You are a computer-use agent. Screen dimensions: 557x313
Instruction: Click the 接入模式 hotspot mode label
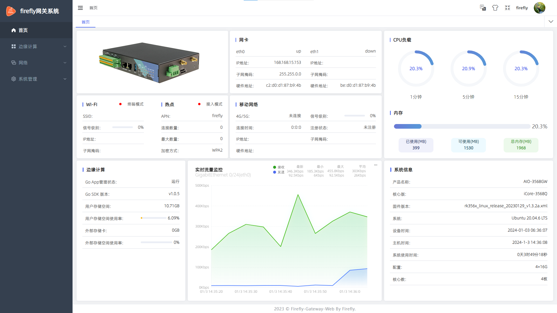click(214, 104)
